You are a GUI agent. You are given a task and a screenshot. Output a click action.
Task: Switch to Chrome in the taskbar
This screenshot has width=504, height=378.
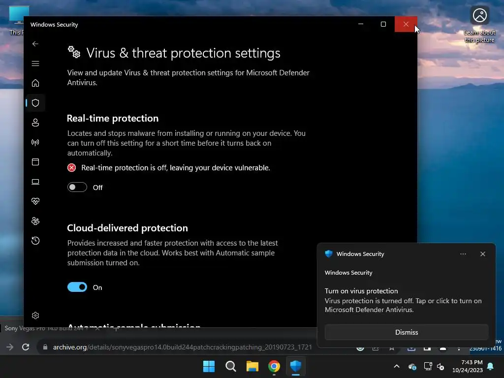point(274,366)
